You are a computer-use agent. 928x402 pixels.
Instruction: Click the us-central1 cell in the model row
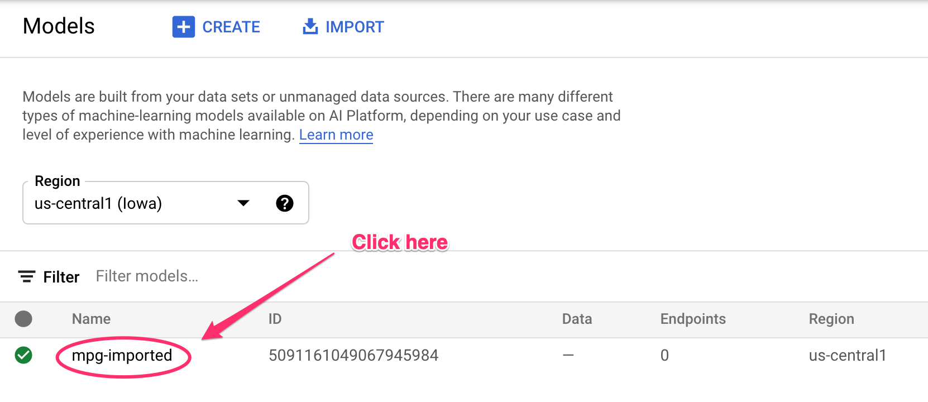click(x=848, y=356)
